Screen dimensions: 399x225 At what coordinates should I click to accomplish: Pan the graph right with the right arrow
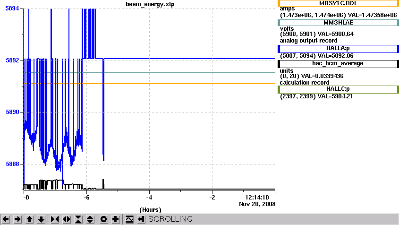[x=17, y=219]
